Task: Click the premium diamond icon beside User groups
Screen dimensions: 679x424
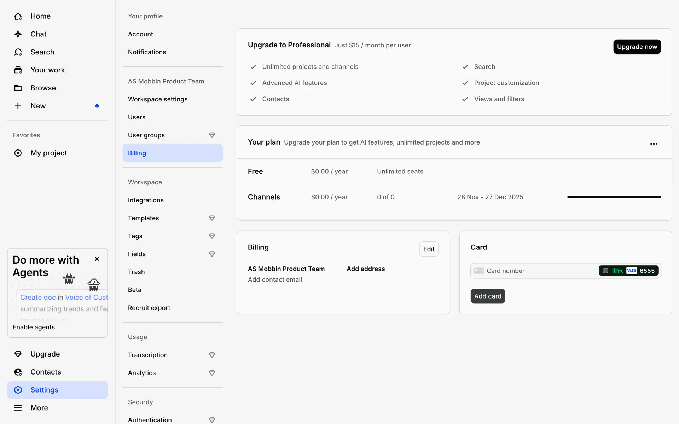Action: [212, 135]
